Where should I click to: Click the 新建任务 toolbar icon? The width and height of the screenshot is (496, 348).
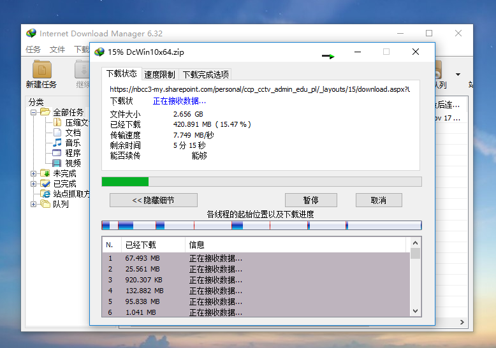click(41, 69)
